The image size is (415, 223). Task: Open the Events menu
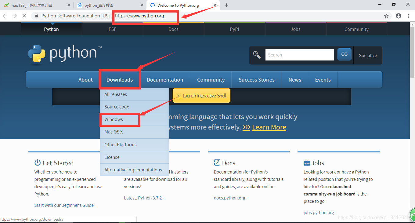coord(323,80)
